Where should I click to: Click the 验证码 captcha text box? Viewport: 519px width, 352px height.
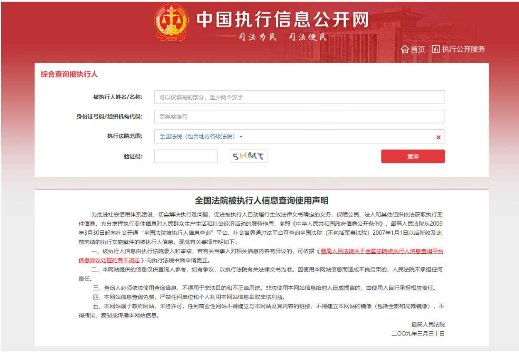186,156
